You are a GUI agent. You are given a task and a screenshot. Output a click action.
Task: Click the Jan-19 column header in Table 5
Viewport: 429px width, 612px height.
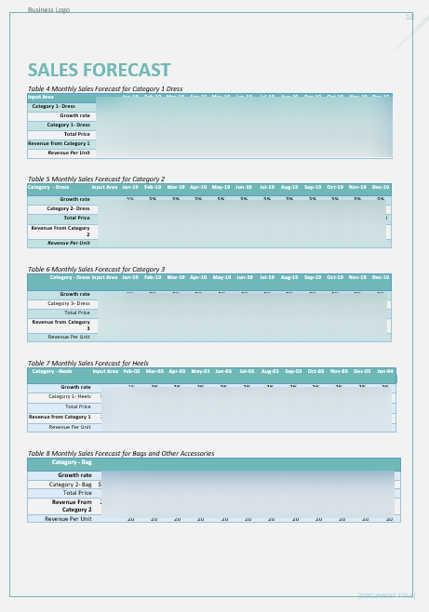click(130, 187)
